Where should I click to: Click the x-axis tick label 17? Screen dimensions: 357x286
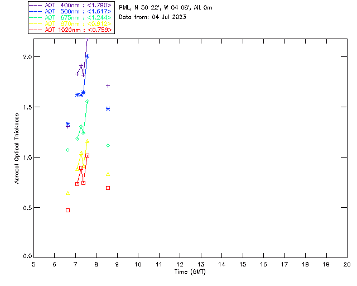(284, 264)
